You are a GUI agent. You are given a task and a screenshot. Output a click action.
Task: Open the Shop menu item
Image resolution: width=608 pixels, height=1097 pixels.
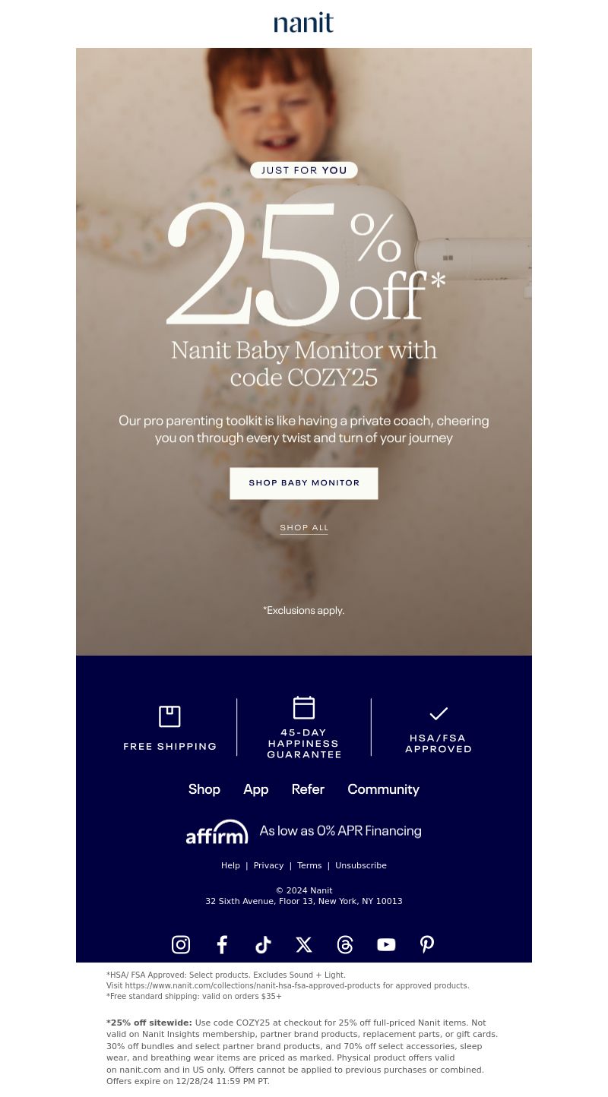[x=204, y=789]
